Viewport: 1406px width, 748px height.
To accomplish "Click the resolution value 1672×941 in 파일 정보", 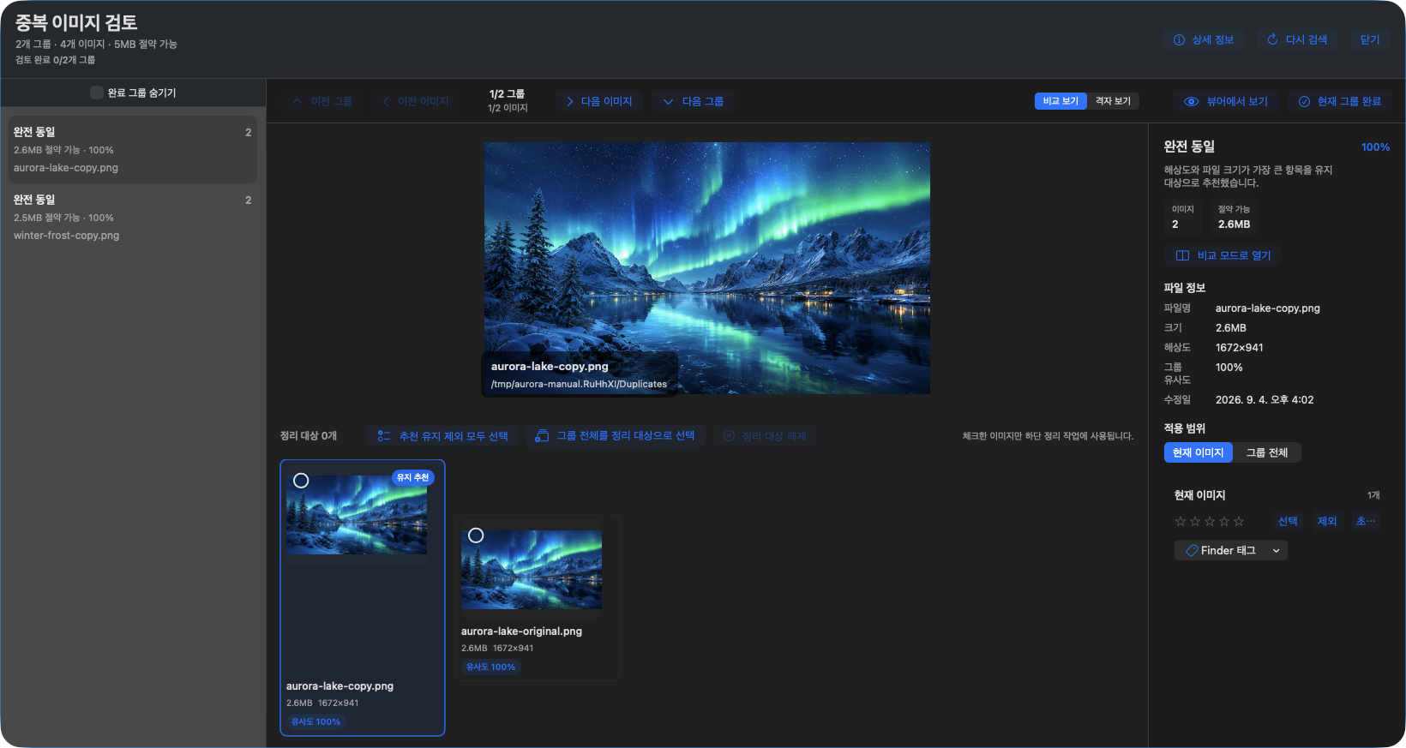I will (1240, 348).
